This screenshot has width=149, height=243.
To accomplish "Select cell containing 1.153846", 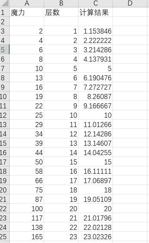I will tap(96, 31).
